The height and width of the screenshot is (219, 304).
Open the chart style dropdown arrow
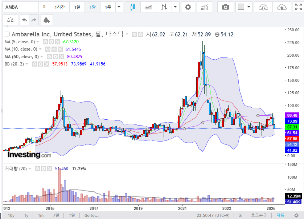tap(175, 7)
